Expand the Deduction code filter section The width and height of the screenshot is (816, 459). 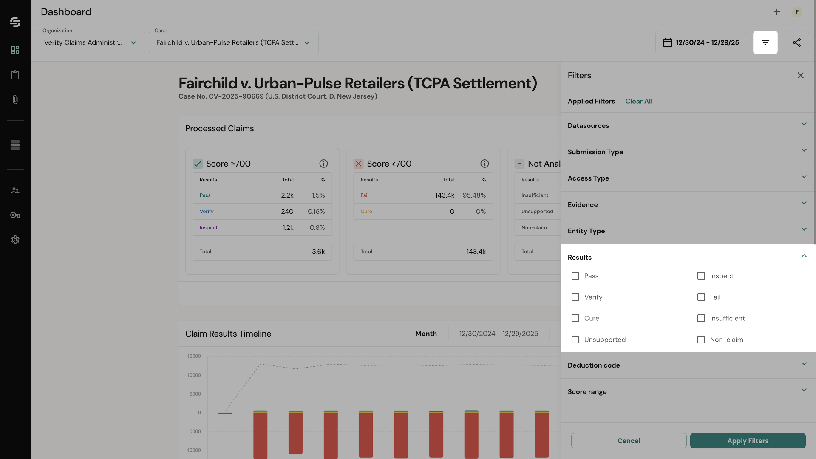tap(688, 365)
